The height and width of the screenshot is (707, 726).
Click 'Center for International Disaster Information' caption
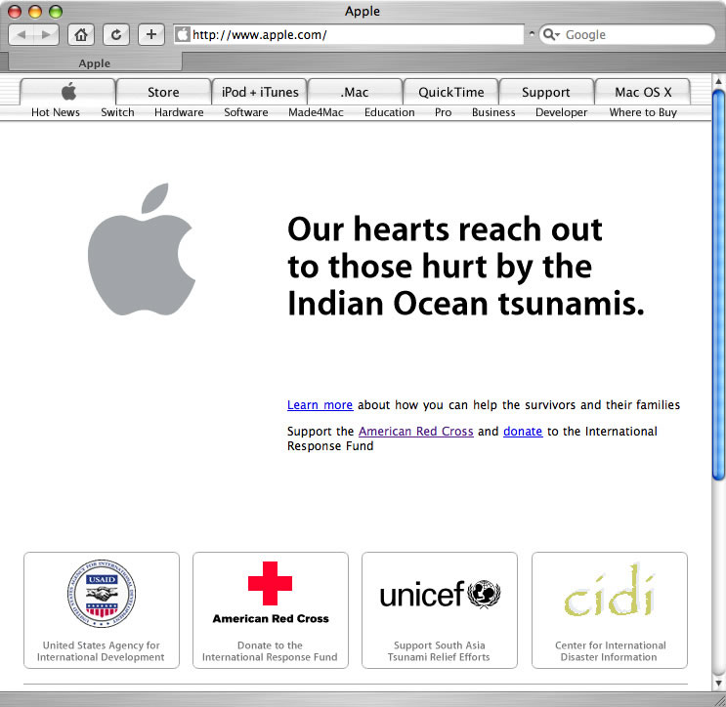[x=610, y=651]
